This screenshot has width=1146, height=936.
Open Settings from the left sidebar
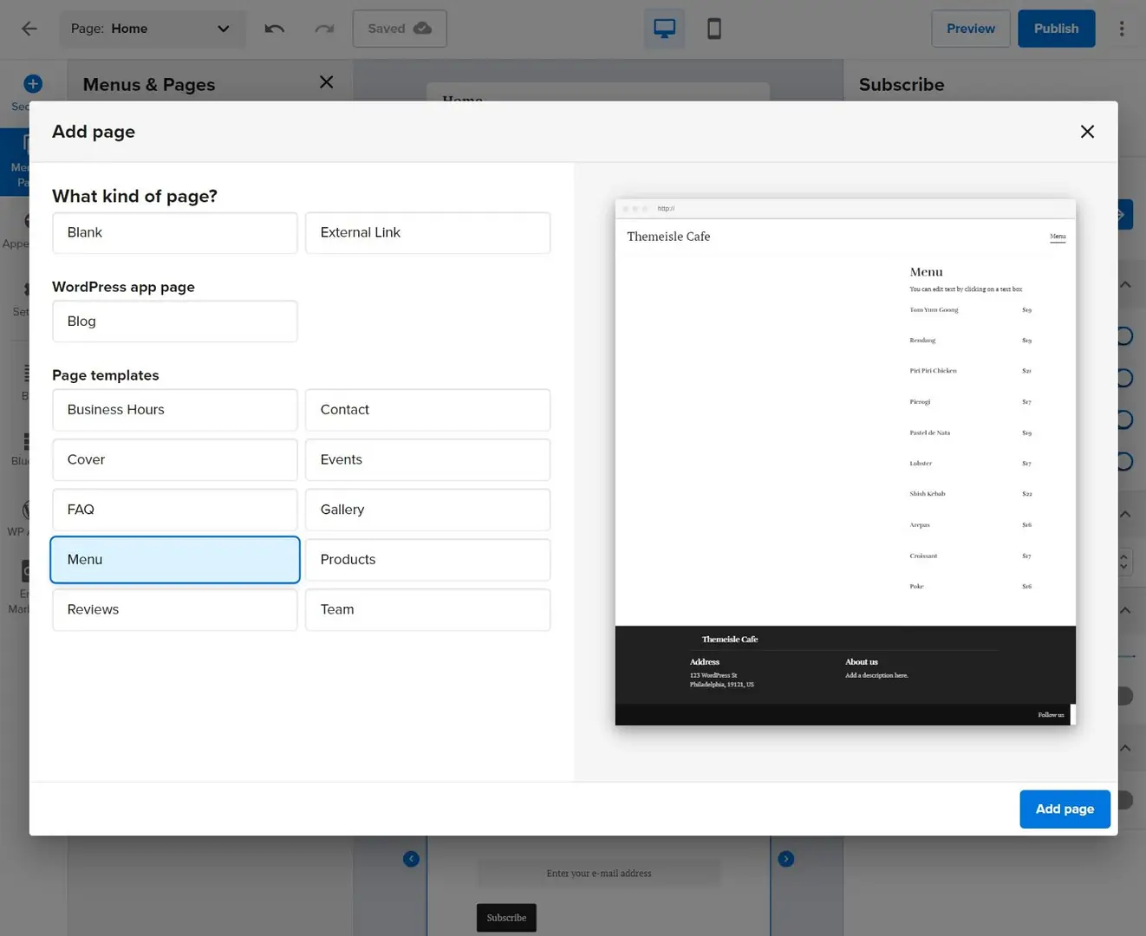click(26, 295)
